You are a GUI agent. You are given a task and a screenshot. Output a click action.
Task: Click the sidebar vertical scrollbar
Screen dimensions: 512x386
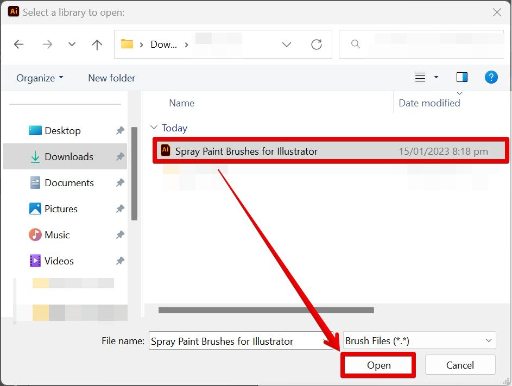click(x=134, y=174)
